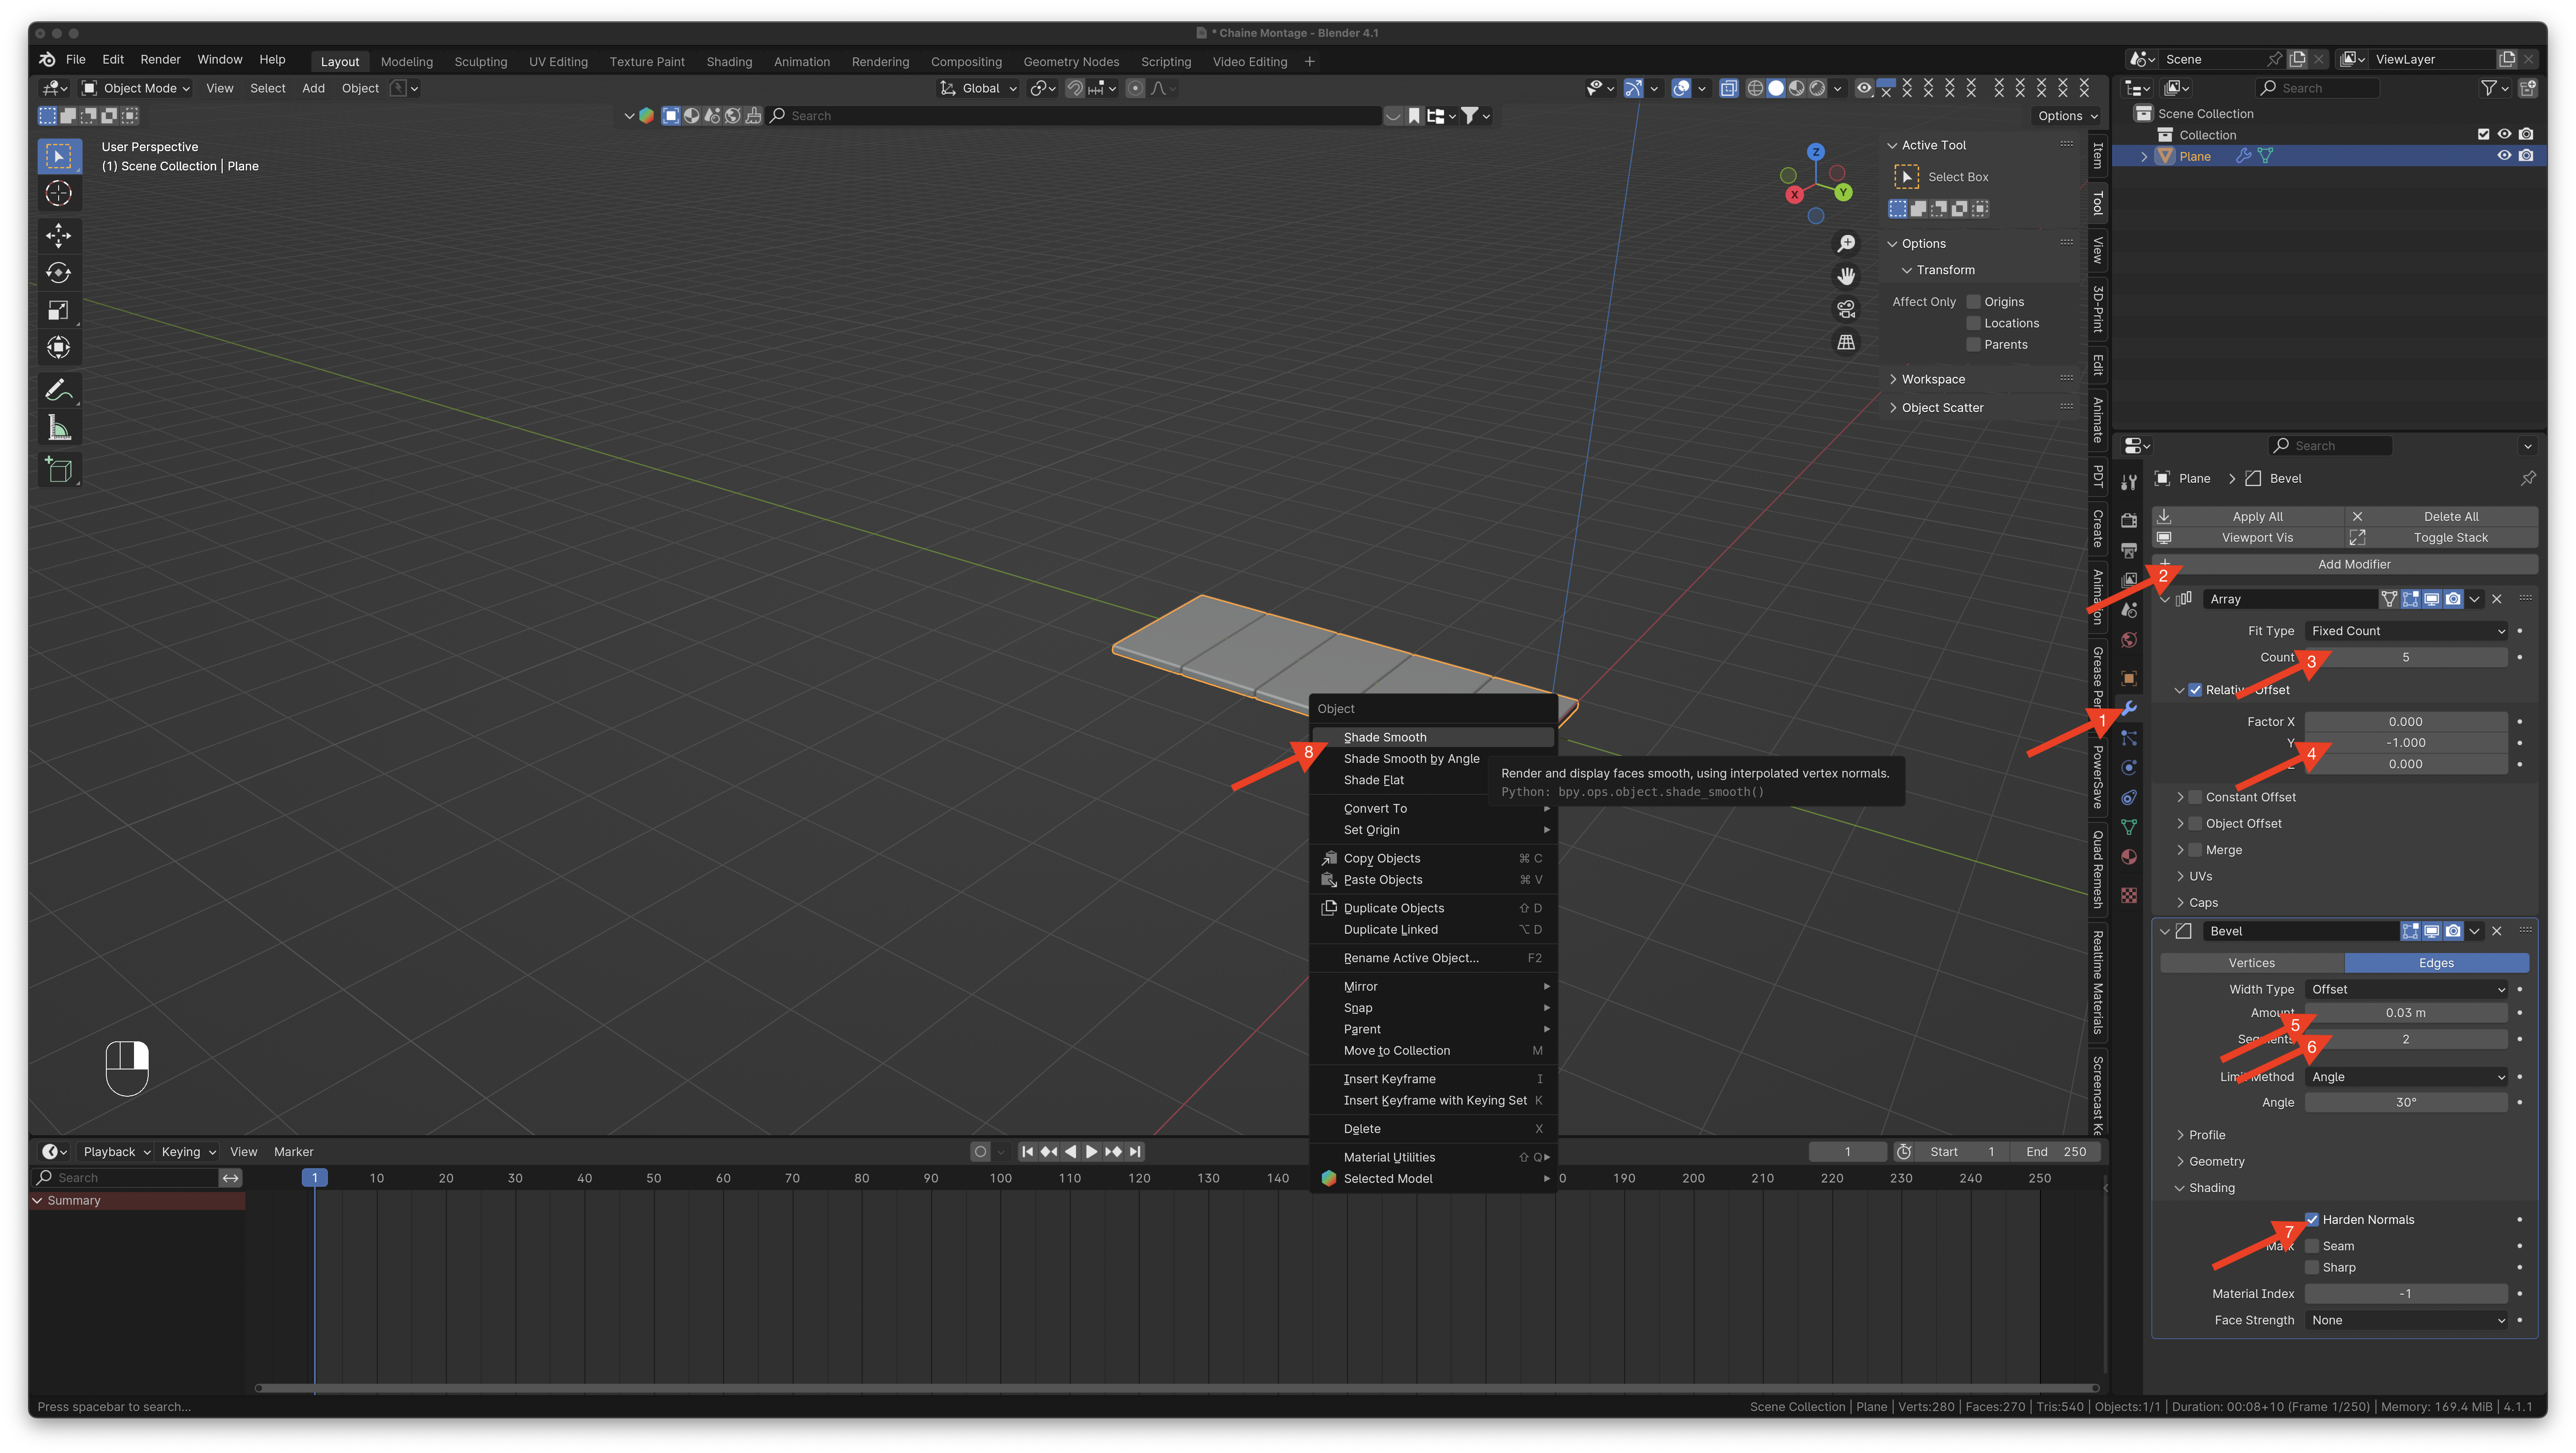2576x1453 pixels.
Task: Toggle the camera view icon
Action: 1846,309
